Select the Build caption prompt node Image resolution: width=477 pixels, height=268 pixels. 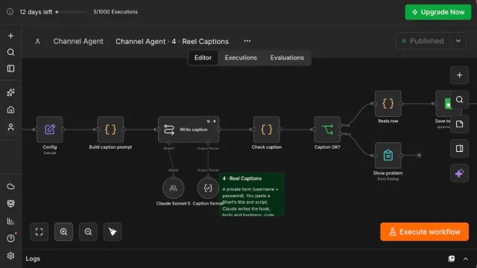coord(110,130)
